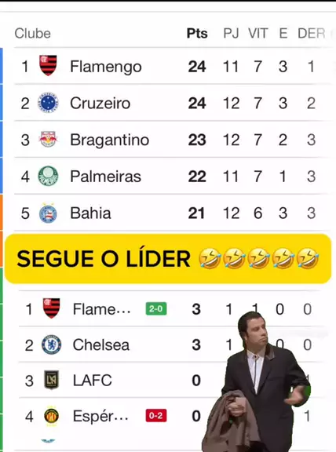Click the Flamengo crest in the top table
The image size is (336, 452).
(x=48, y=66)
